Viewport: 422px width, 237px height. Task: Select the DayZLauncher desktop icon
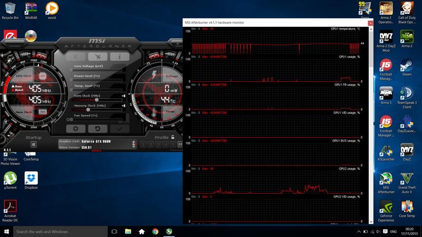click(407, 124)
